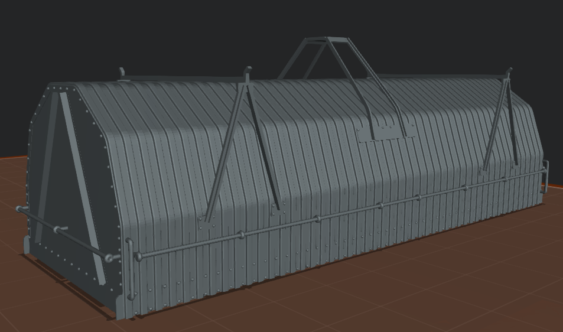The width and height of the screenshot is (563, 332).
Task: Select the vertical pipe at the far right end
Action: pos(546,174)
